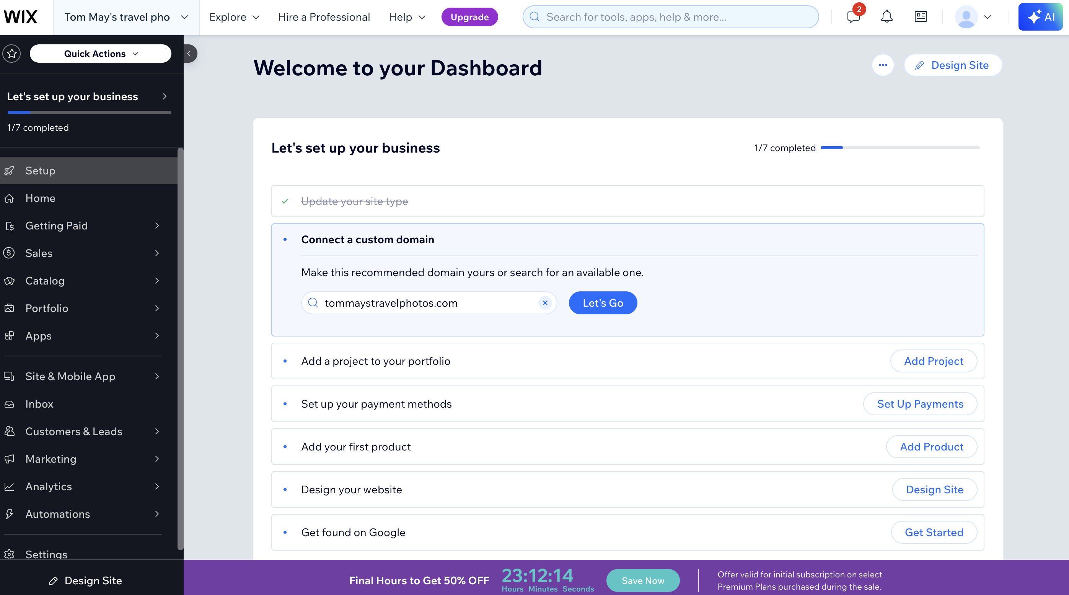
Task: Open the notifications bell
Action: click(886, 16)
